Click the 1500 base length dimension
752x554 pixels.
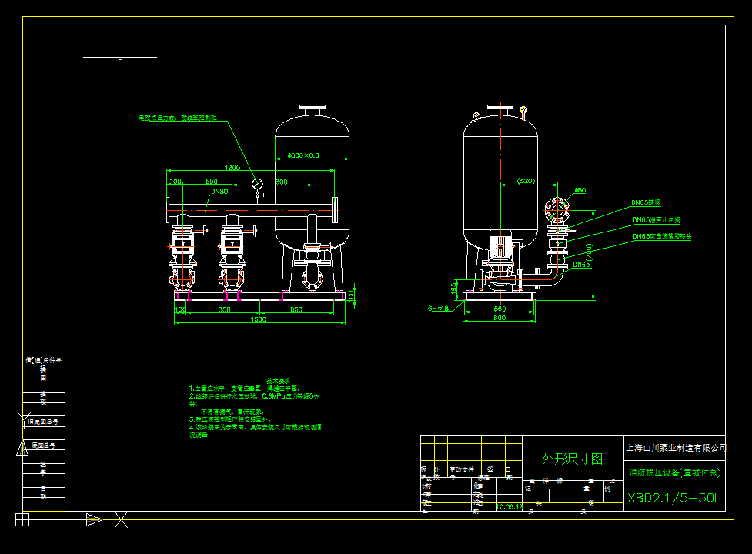tap(259, 319)
